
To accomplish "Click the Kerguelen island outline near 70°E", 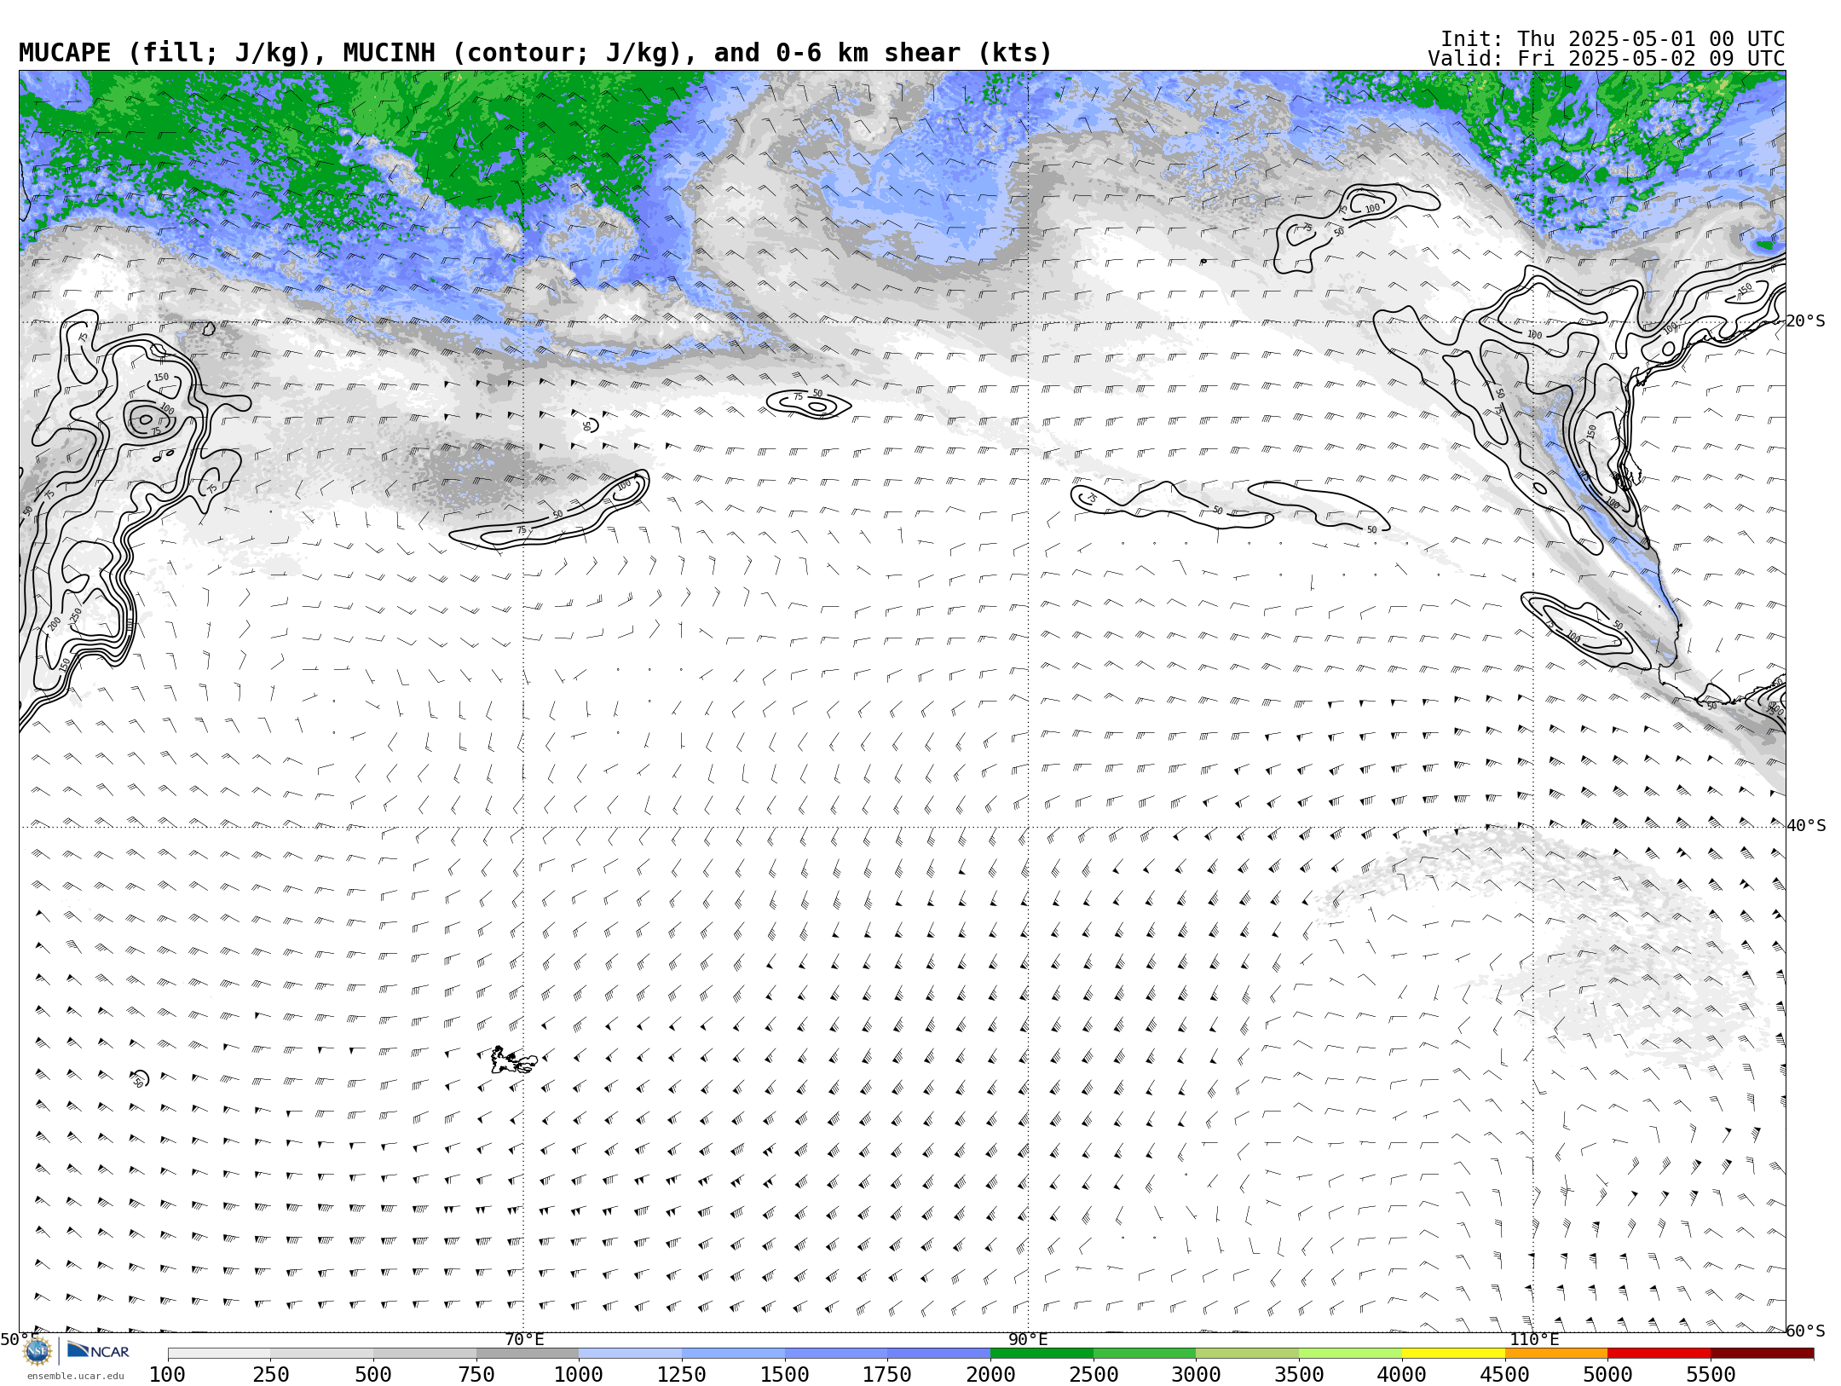I will pos(513,1060).
